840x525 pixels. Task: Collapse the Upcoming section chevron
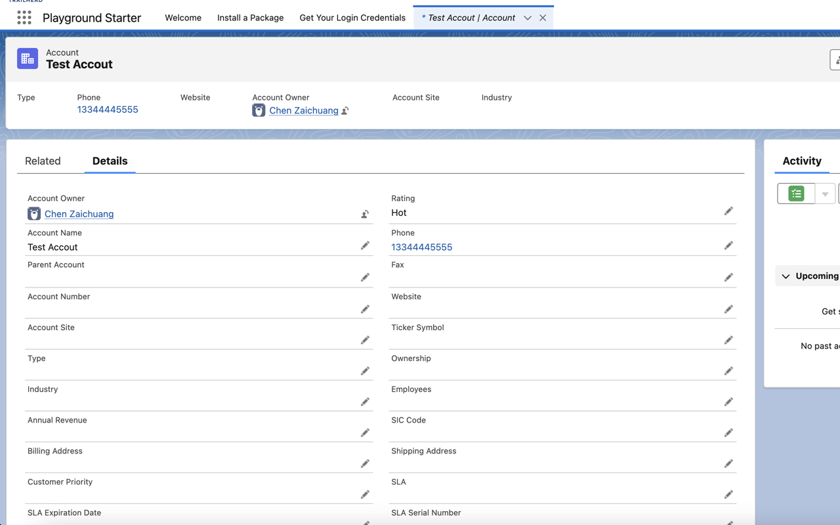click(x=785, y=276)
